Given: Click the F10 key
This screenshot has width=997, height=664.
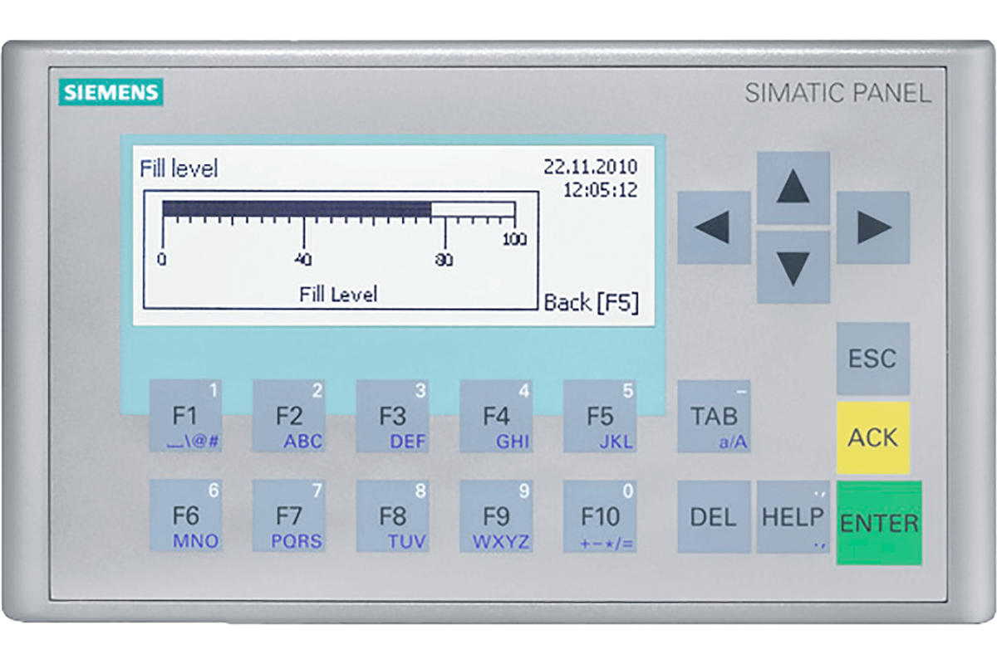Looking at the screenshot, I should tap(600, 516).
